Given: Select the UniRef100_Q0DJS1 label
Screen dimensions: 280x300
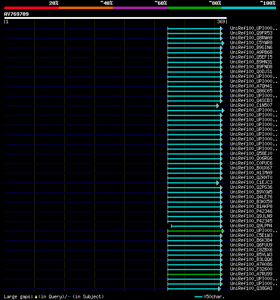Looking at the screenshot, I should (x=251, y=71).
